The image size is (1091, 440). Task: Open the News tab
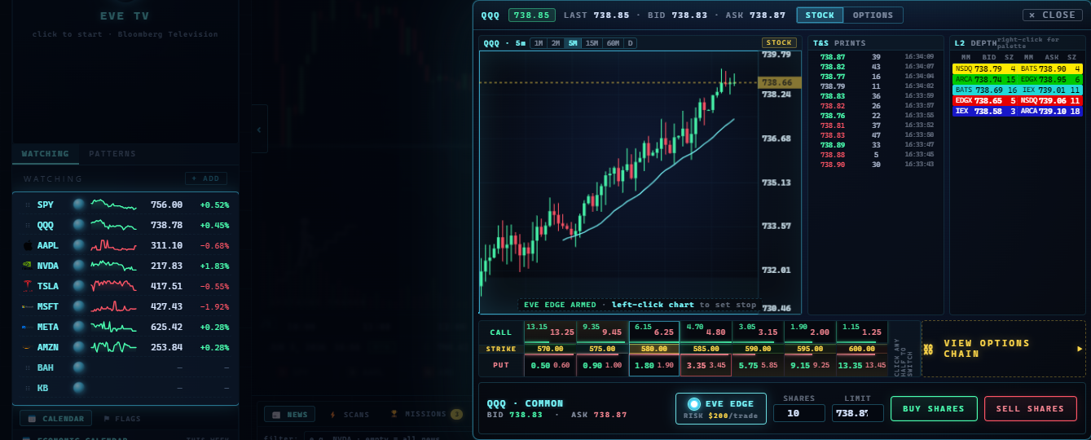[289, 415]
